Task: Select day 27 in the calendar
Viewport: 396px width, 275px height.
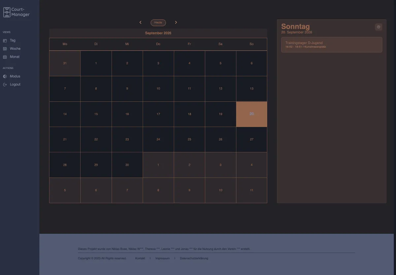Action: 251,139
